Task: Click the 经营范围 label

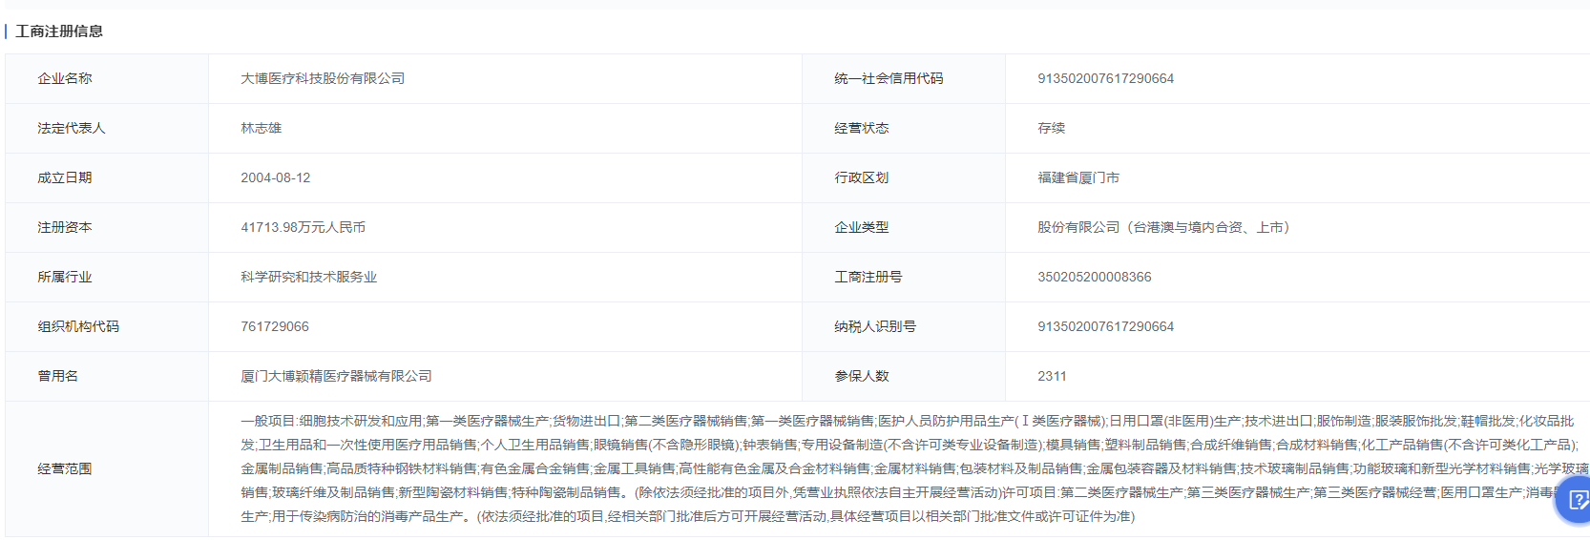Action: pyautogui.click(x=65, y=468)
